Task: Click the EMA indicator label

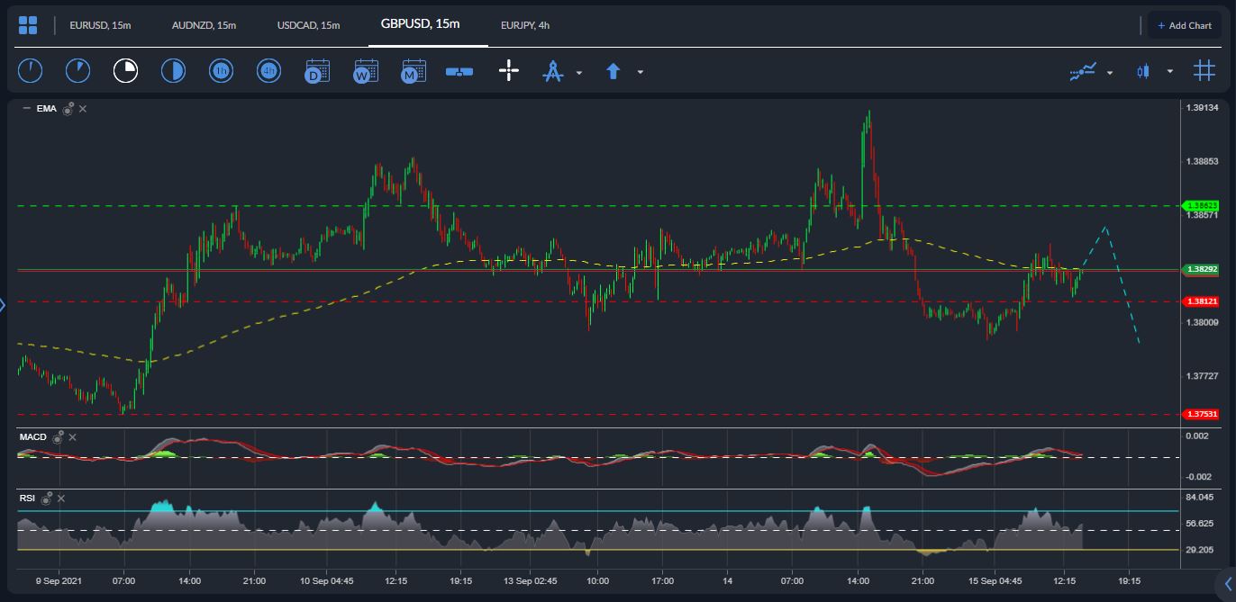Action: coord(46,109)
